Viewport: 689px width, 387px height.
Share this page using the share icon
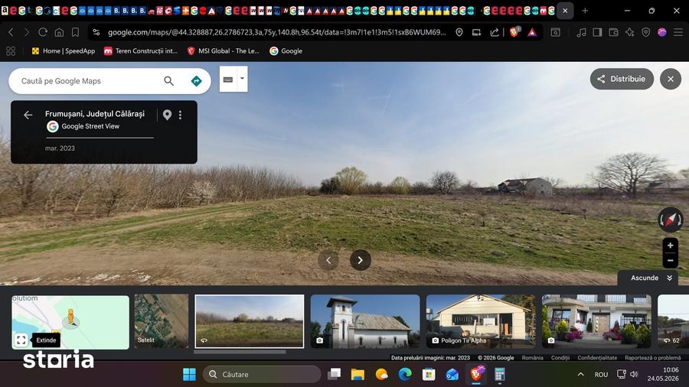click(495, 32)
